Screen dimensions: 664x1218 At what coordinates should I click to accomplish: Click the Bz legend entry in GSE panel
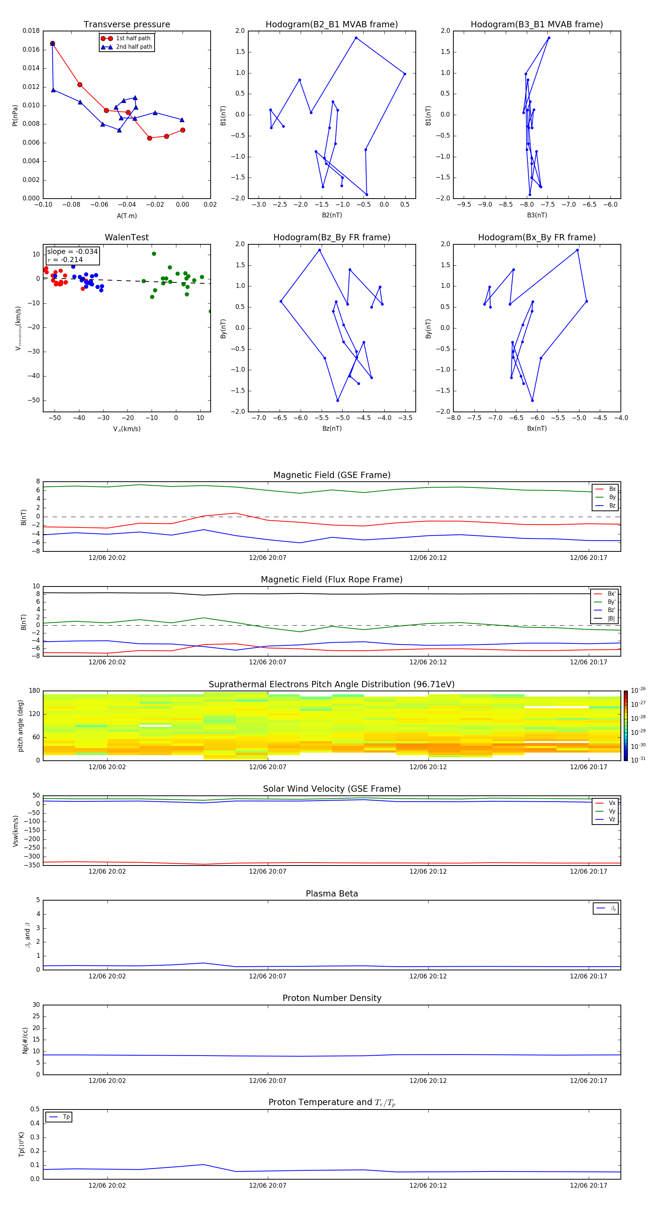point(605,505)
